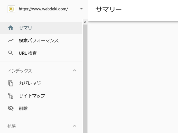Click the 拡張 section header label
The height and width of the screenshot is (133, 178).
click(x=12, y=126)
